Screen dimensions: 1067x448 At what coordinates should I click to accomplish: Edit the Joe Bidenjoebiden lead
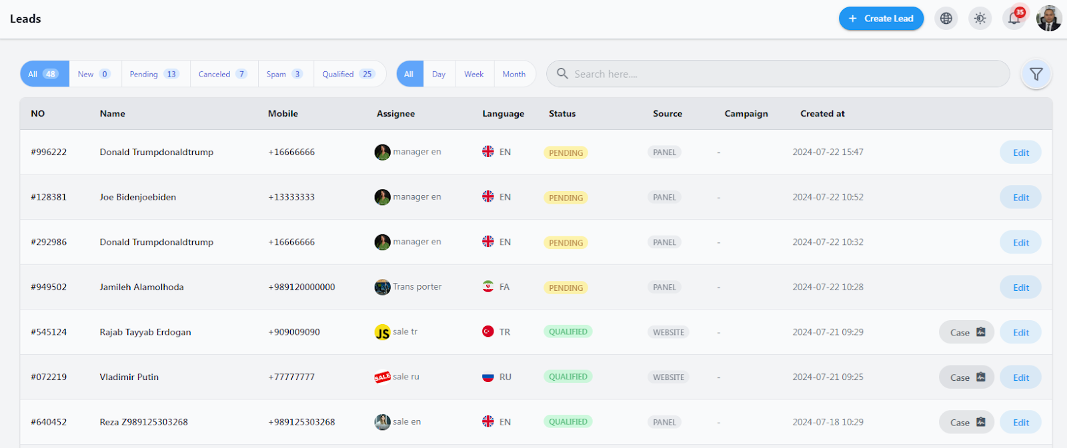(x=1020, y=198)
